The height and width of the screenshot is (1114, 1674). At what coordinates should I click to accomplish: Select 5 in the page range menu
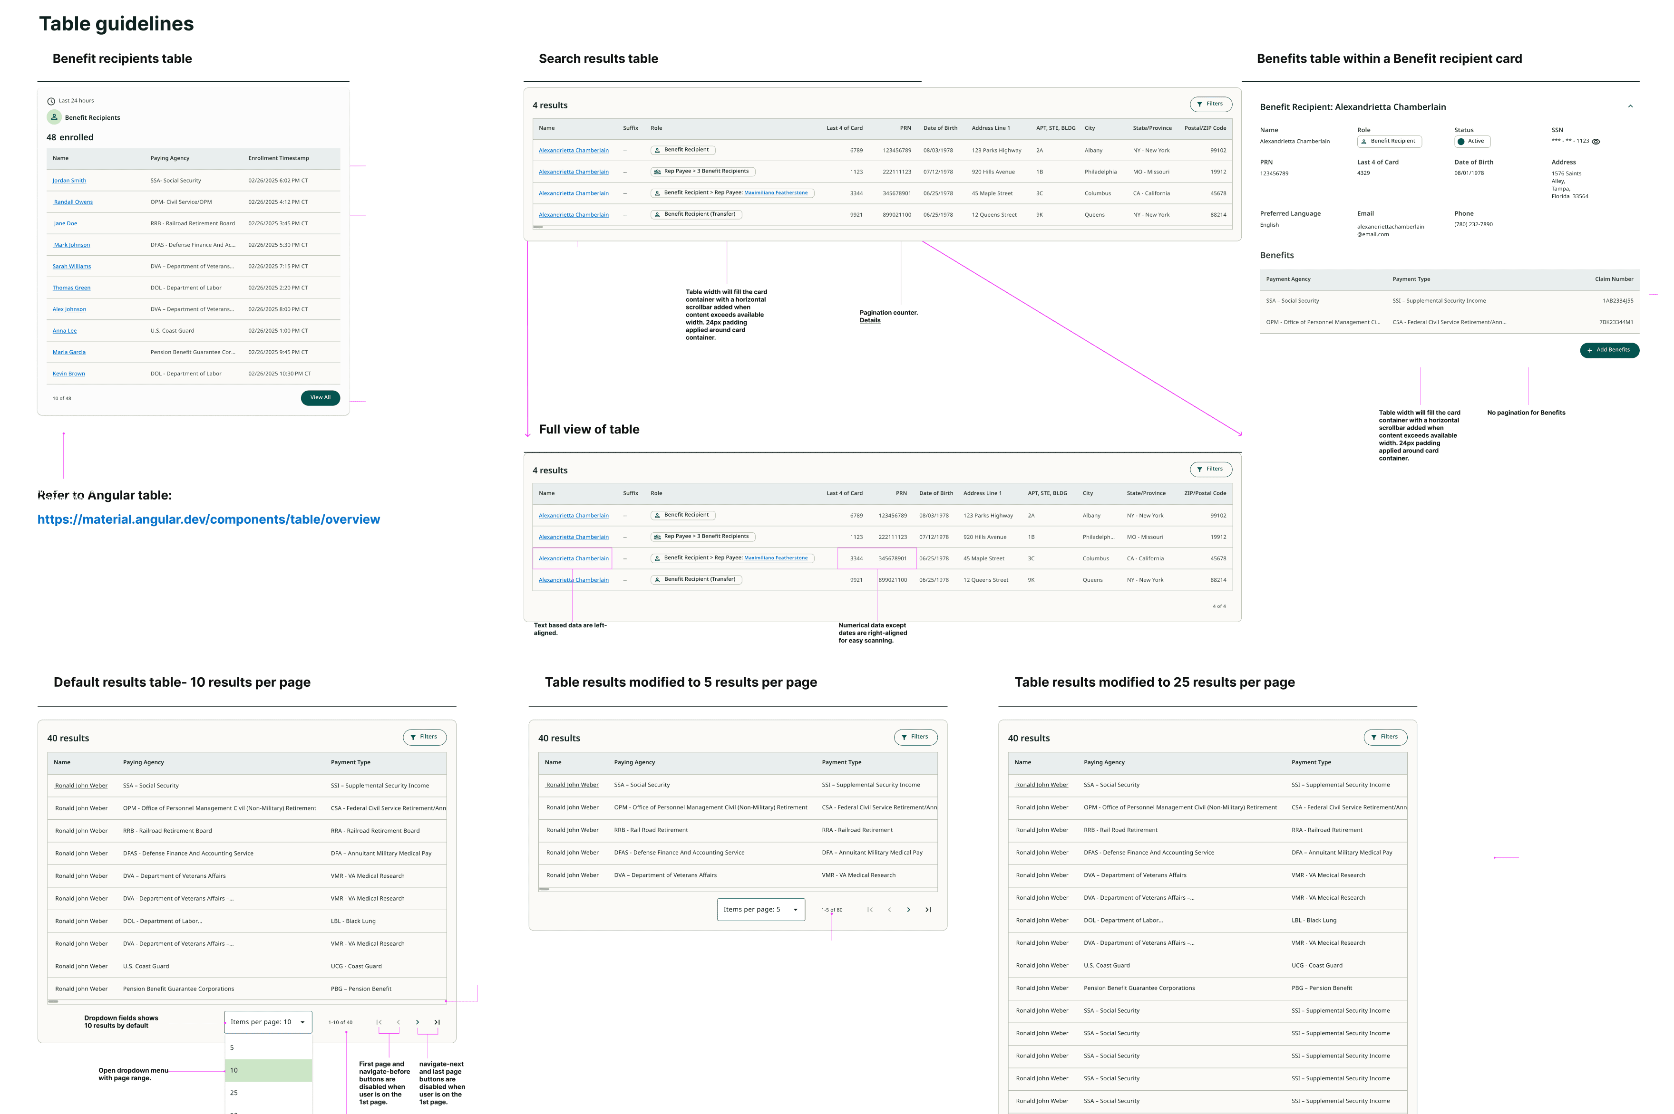point(269,1048)
